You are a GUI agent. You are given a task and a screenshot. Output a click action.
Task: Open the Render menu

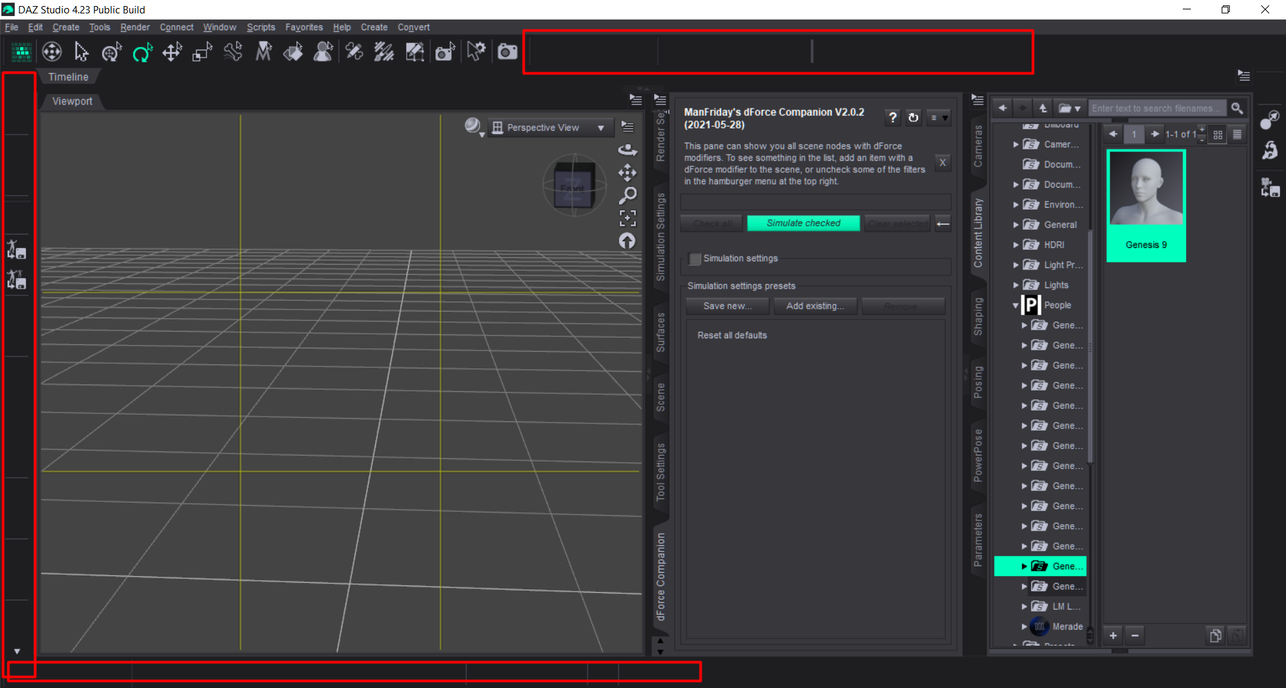(x=135, y=27)
